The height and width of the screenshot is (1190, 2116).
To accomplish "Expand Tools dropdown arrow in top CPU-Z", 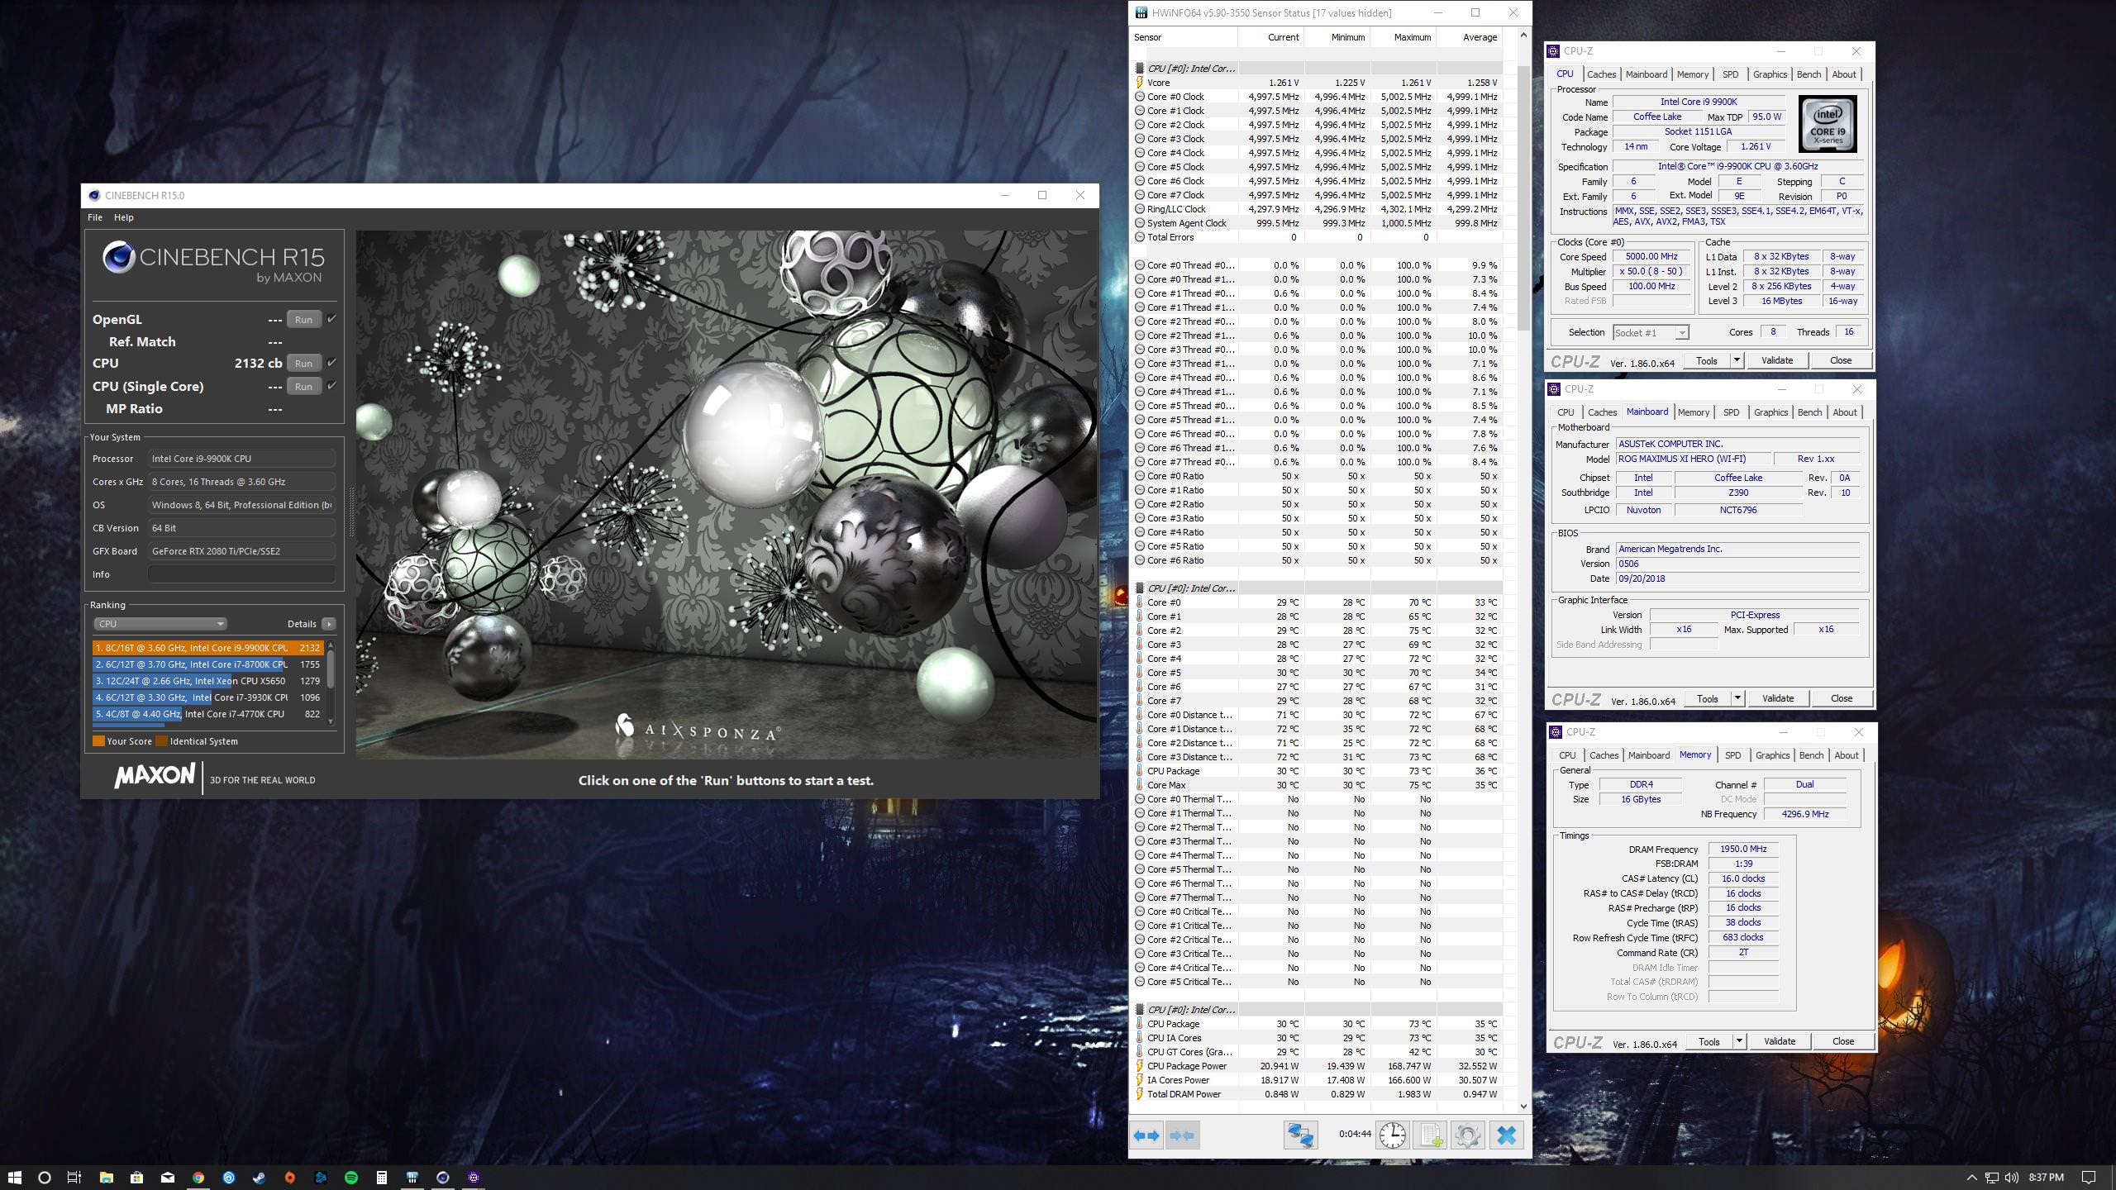I will click(x=1737, y=360).
